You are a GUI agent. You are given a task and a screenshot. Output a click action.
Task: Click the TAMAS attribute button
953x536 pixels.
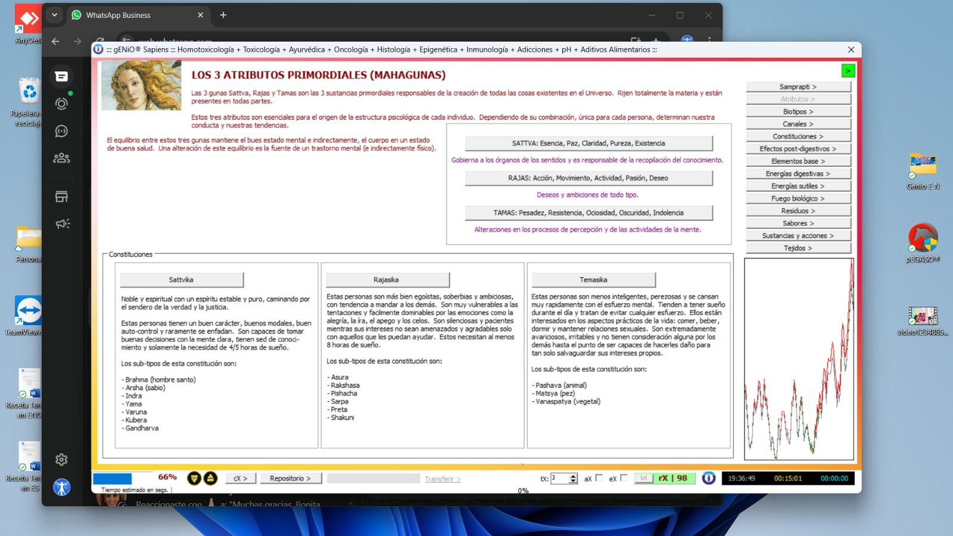(588, 213)
